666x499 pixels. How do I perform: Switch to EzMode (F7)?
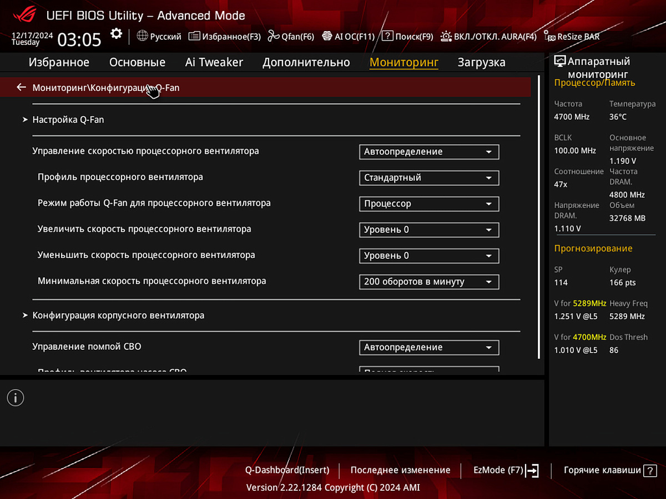pos(498,470)
